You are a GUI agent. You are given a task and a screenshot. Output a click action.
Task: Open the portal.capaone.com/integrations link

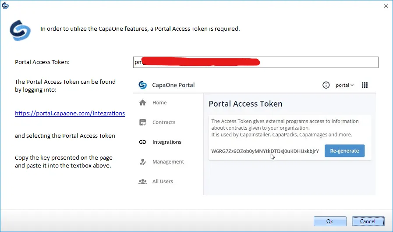[70, 113]
